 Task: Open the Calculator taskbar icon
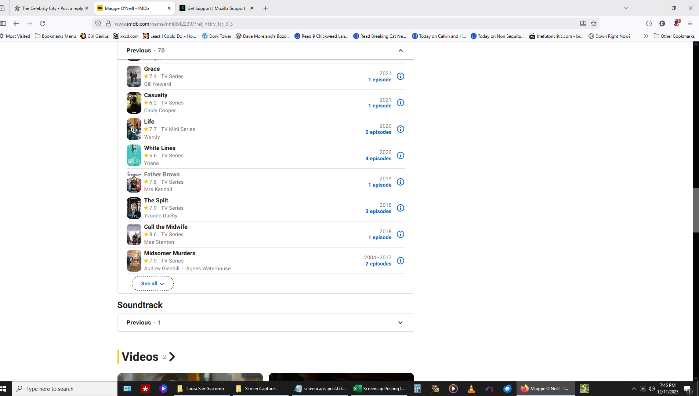tap(417, 389)
